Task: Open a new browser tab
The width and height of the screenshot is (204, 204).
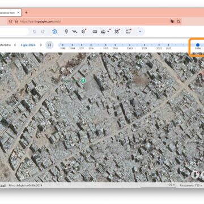Action: (26, 13)
